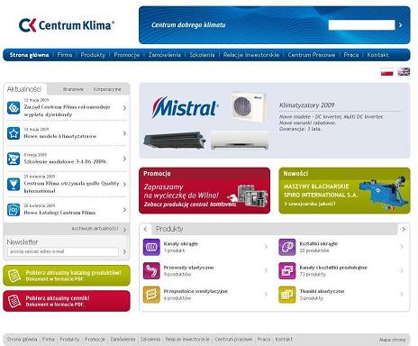The height and width of the screenshot is (346, 418).
Task: Open the chevron beside Kanały i kształtki prostokątne
Action: [x=402, y=270]
